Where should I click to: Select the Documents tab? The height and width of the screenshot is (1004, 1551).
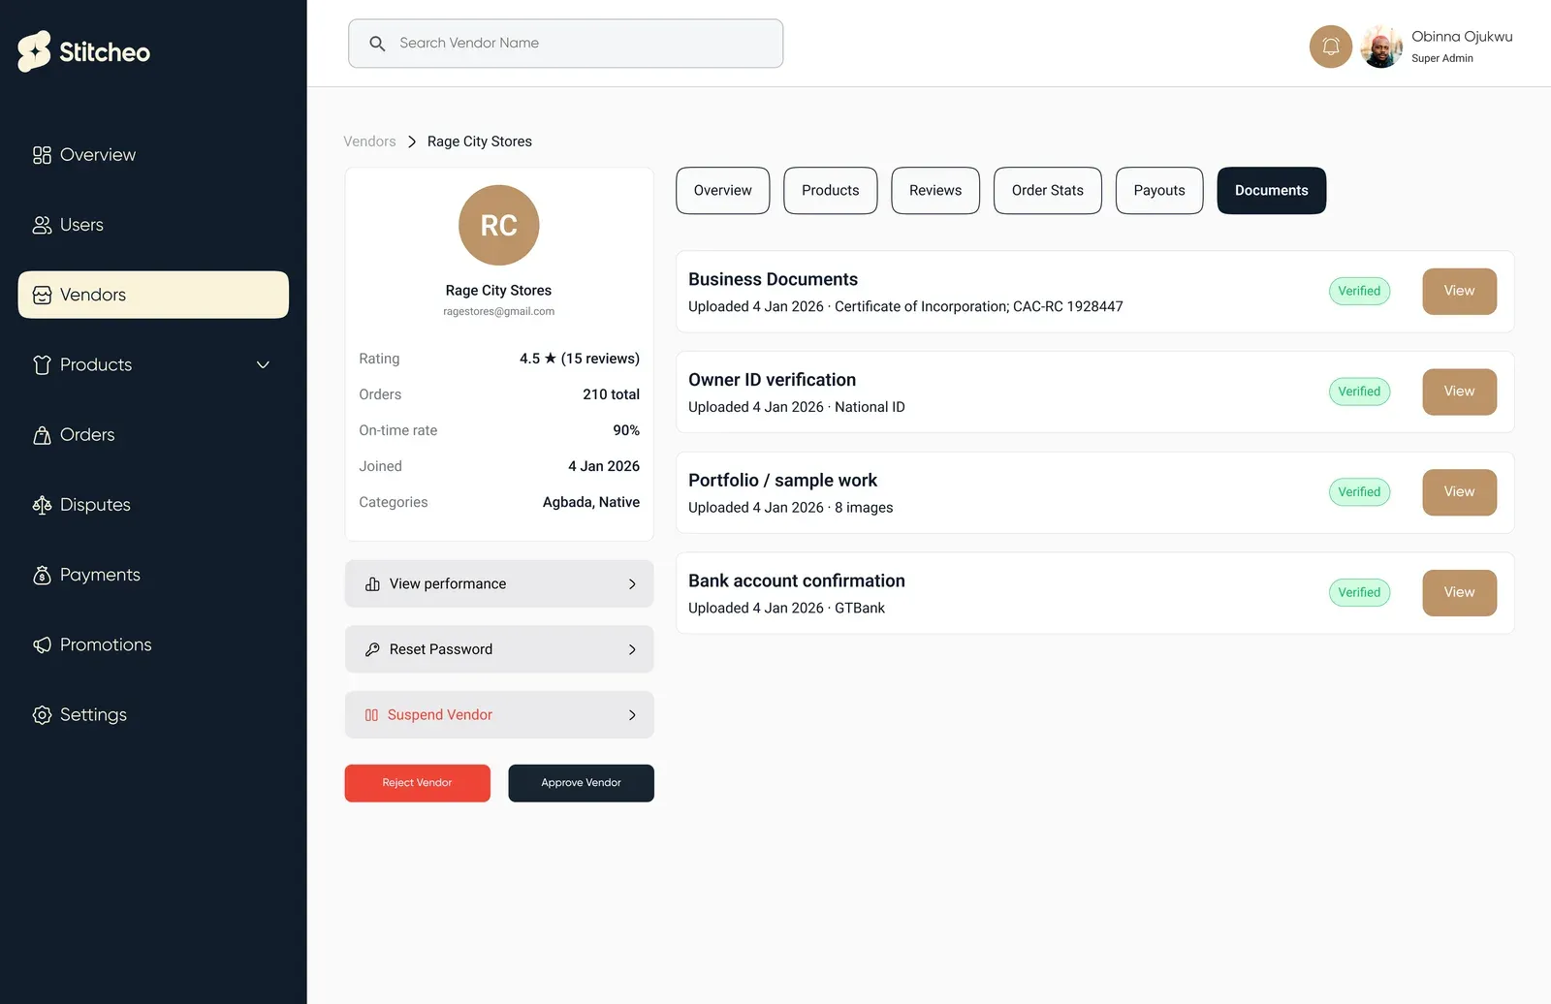tap(1272, 191)
